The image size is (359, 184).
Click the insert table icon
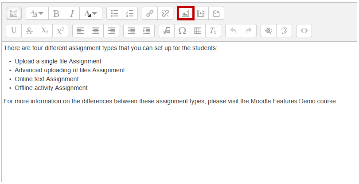[x=198, y=31]
